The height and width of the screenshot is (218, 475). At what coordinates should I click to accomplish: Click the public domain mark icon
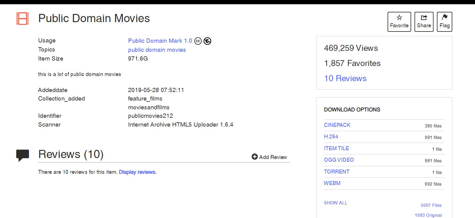pos(207,41)
